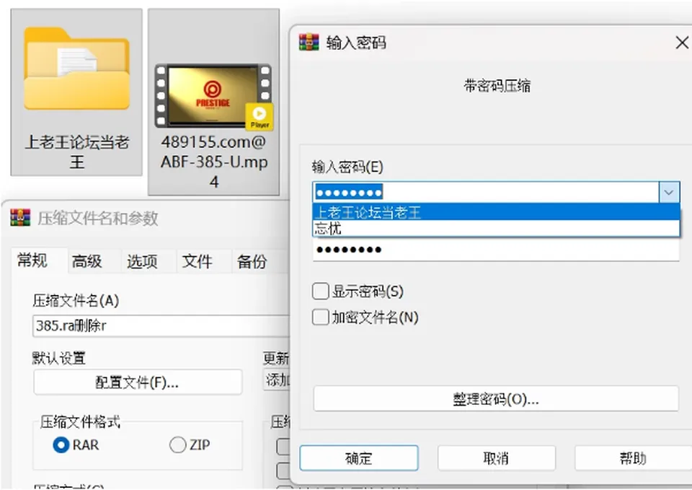Choose 忘忧 from the password dropdown list
This screenshot has width=692, height=490.
pos(496,229)
